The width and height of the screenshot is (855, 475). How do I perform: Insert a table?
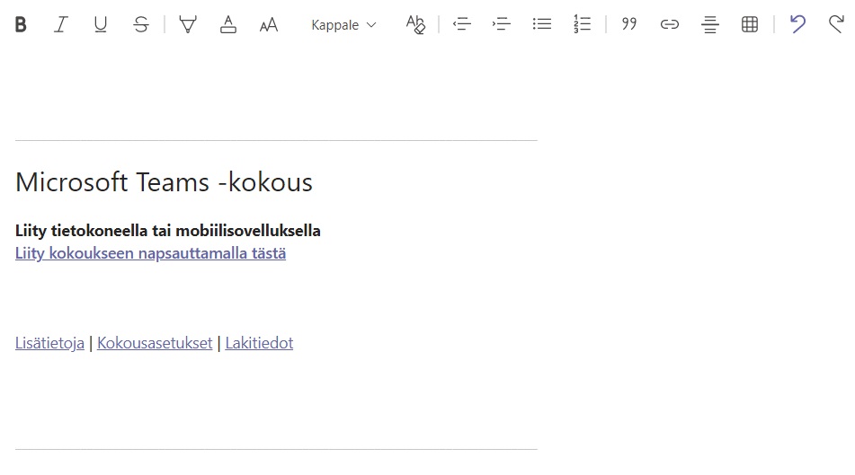click(750, 25)
